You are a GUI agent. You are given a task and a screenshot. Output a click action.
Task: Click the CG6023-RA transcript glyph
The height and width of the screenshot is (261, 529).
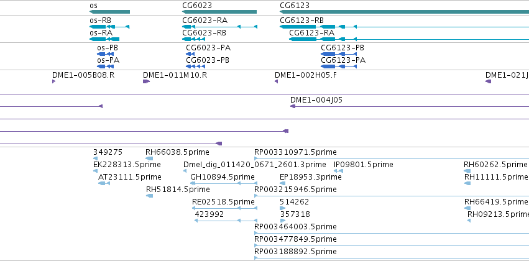point(219,27)
